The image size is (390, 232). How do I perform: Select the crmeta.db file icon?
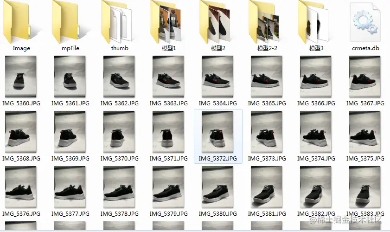[365, 22]
